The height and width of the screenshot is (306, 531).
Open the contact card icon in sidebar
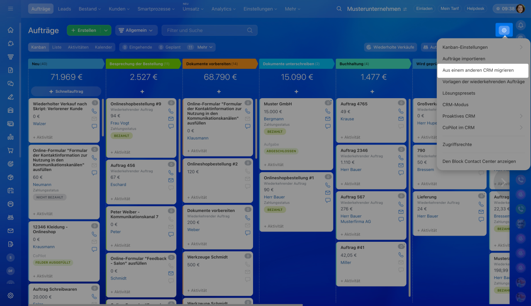coord(10,123)
